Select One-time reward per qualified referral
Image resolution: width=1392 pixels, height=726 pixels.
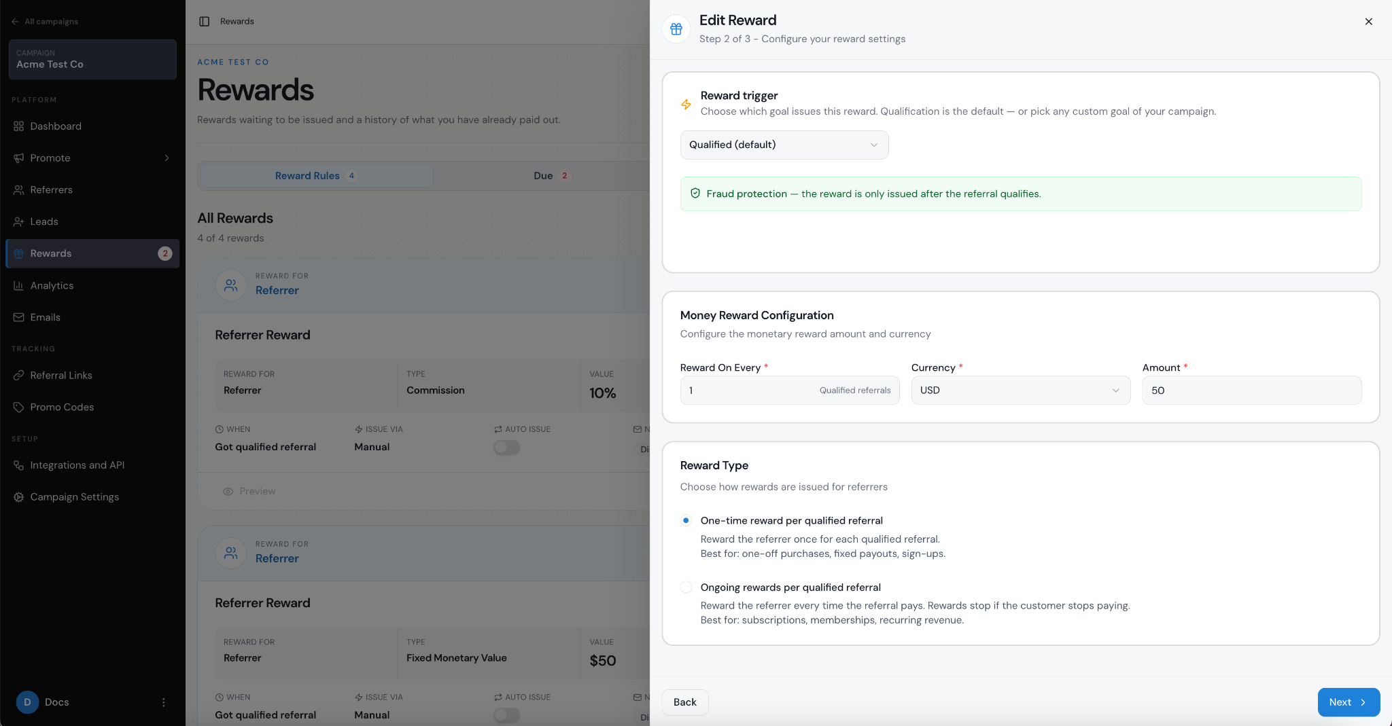[x=686, y=521]
